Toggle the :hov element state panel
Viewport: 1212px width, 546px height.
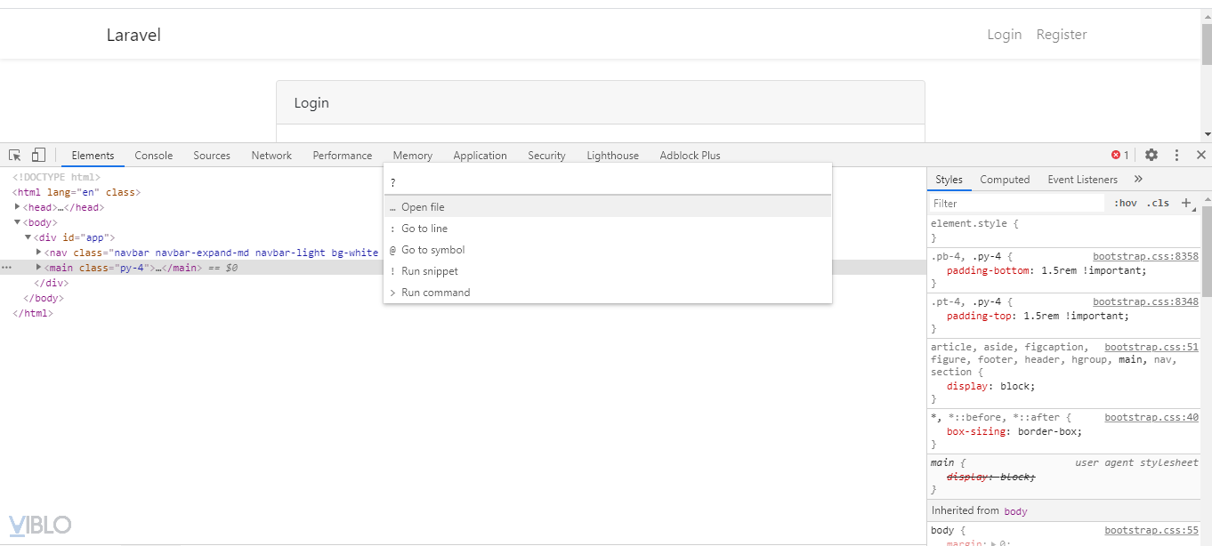click(1126, 203)
